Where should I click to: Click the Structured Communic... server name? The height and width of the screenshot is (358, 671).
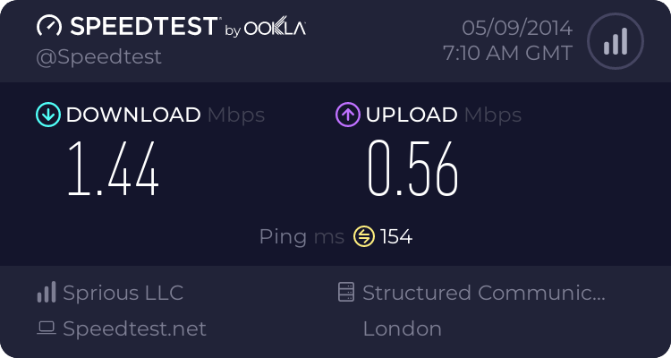coord(484,293)
